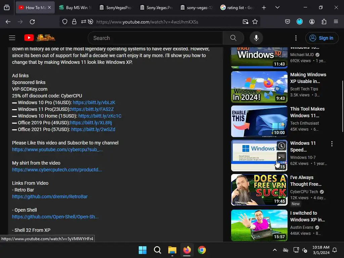Go to YouTube home via logo
The width and height of the screenshot is (344, 258).
[40, 38]
